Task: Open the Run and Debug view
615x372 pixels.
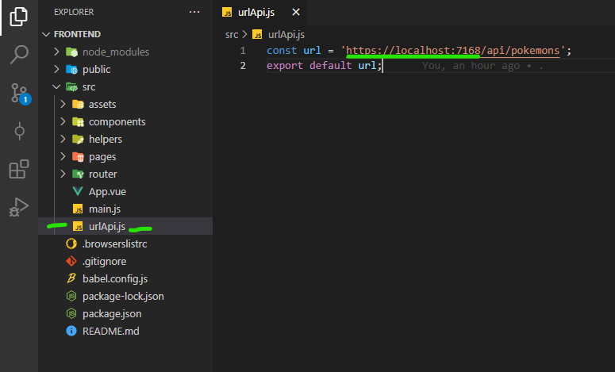Action: tap(18, 207)
